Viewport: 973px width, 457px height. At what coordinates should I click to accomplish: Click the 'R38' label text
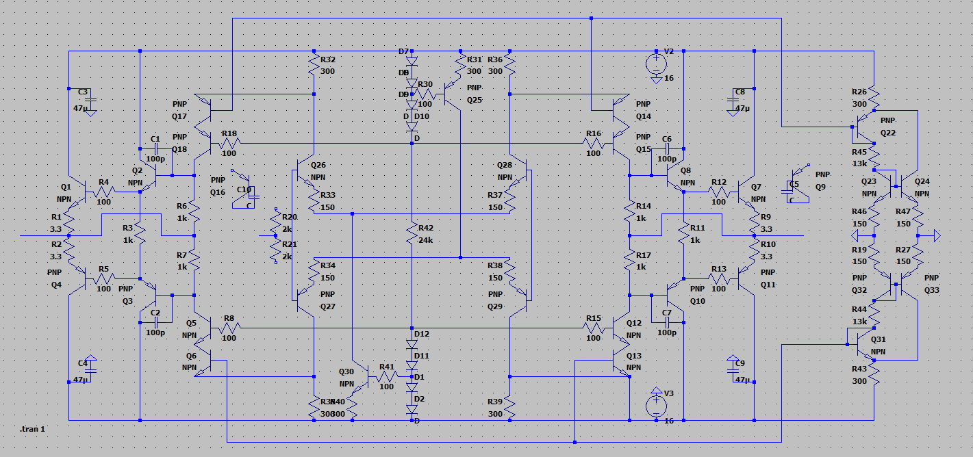(x=495, y=265)
